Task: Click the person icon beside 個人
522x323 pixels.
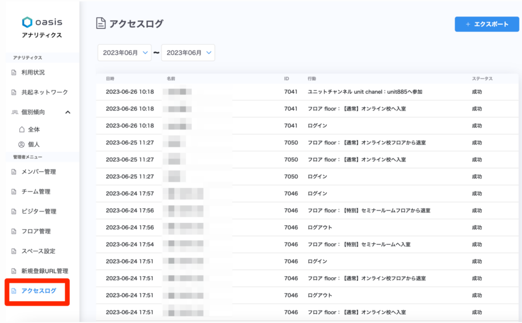Action: pyautogui.click(x=21, y=145)
